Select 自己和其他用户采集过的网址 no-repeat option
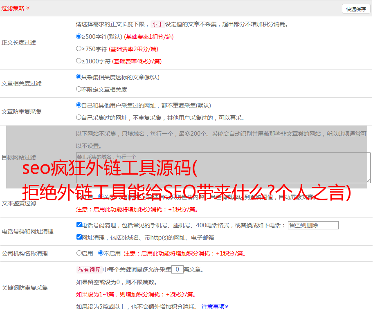The image size is (373, 314). pos(79,105)
